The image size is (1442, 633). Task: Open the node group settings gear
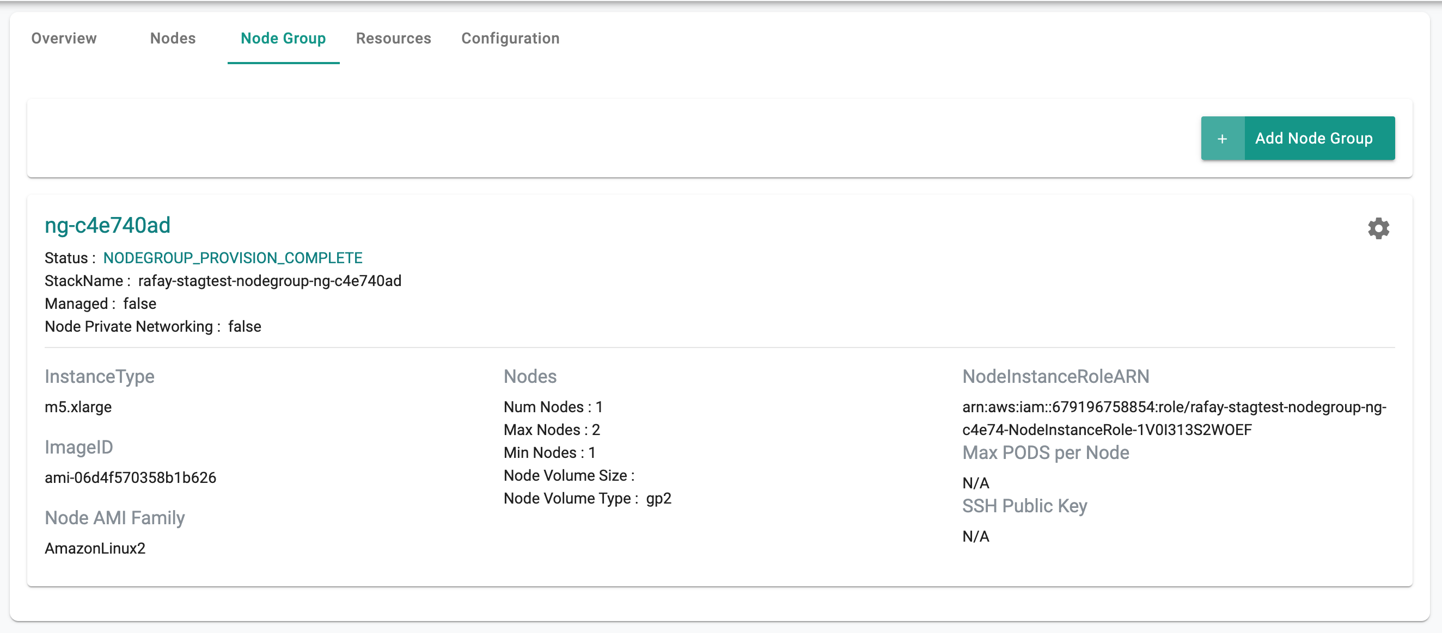1378,228
